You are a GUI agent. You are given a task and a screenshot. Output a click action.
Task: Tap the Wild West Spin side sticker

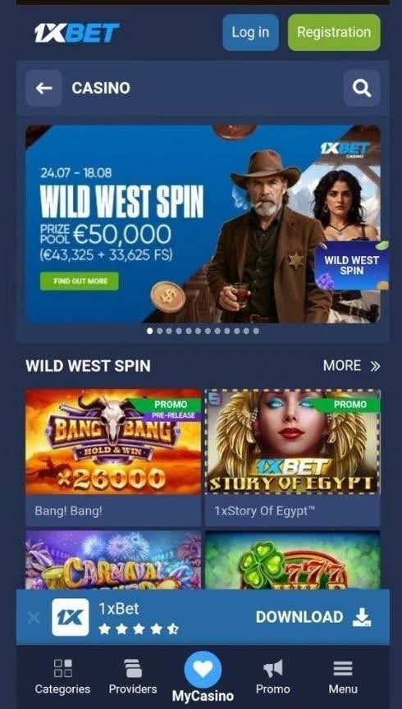(x=351, y=265)
